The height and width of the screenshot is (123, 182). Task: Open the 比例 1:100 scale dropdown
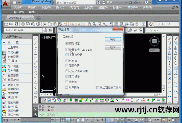19,120
